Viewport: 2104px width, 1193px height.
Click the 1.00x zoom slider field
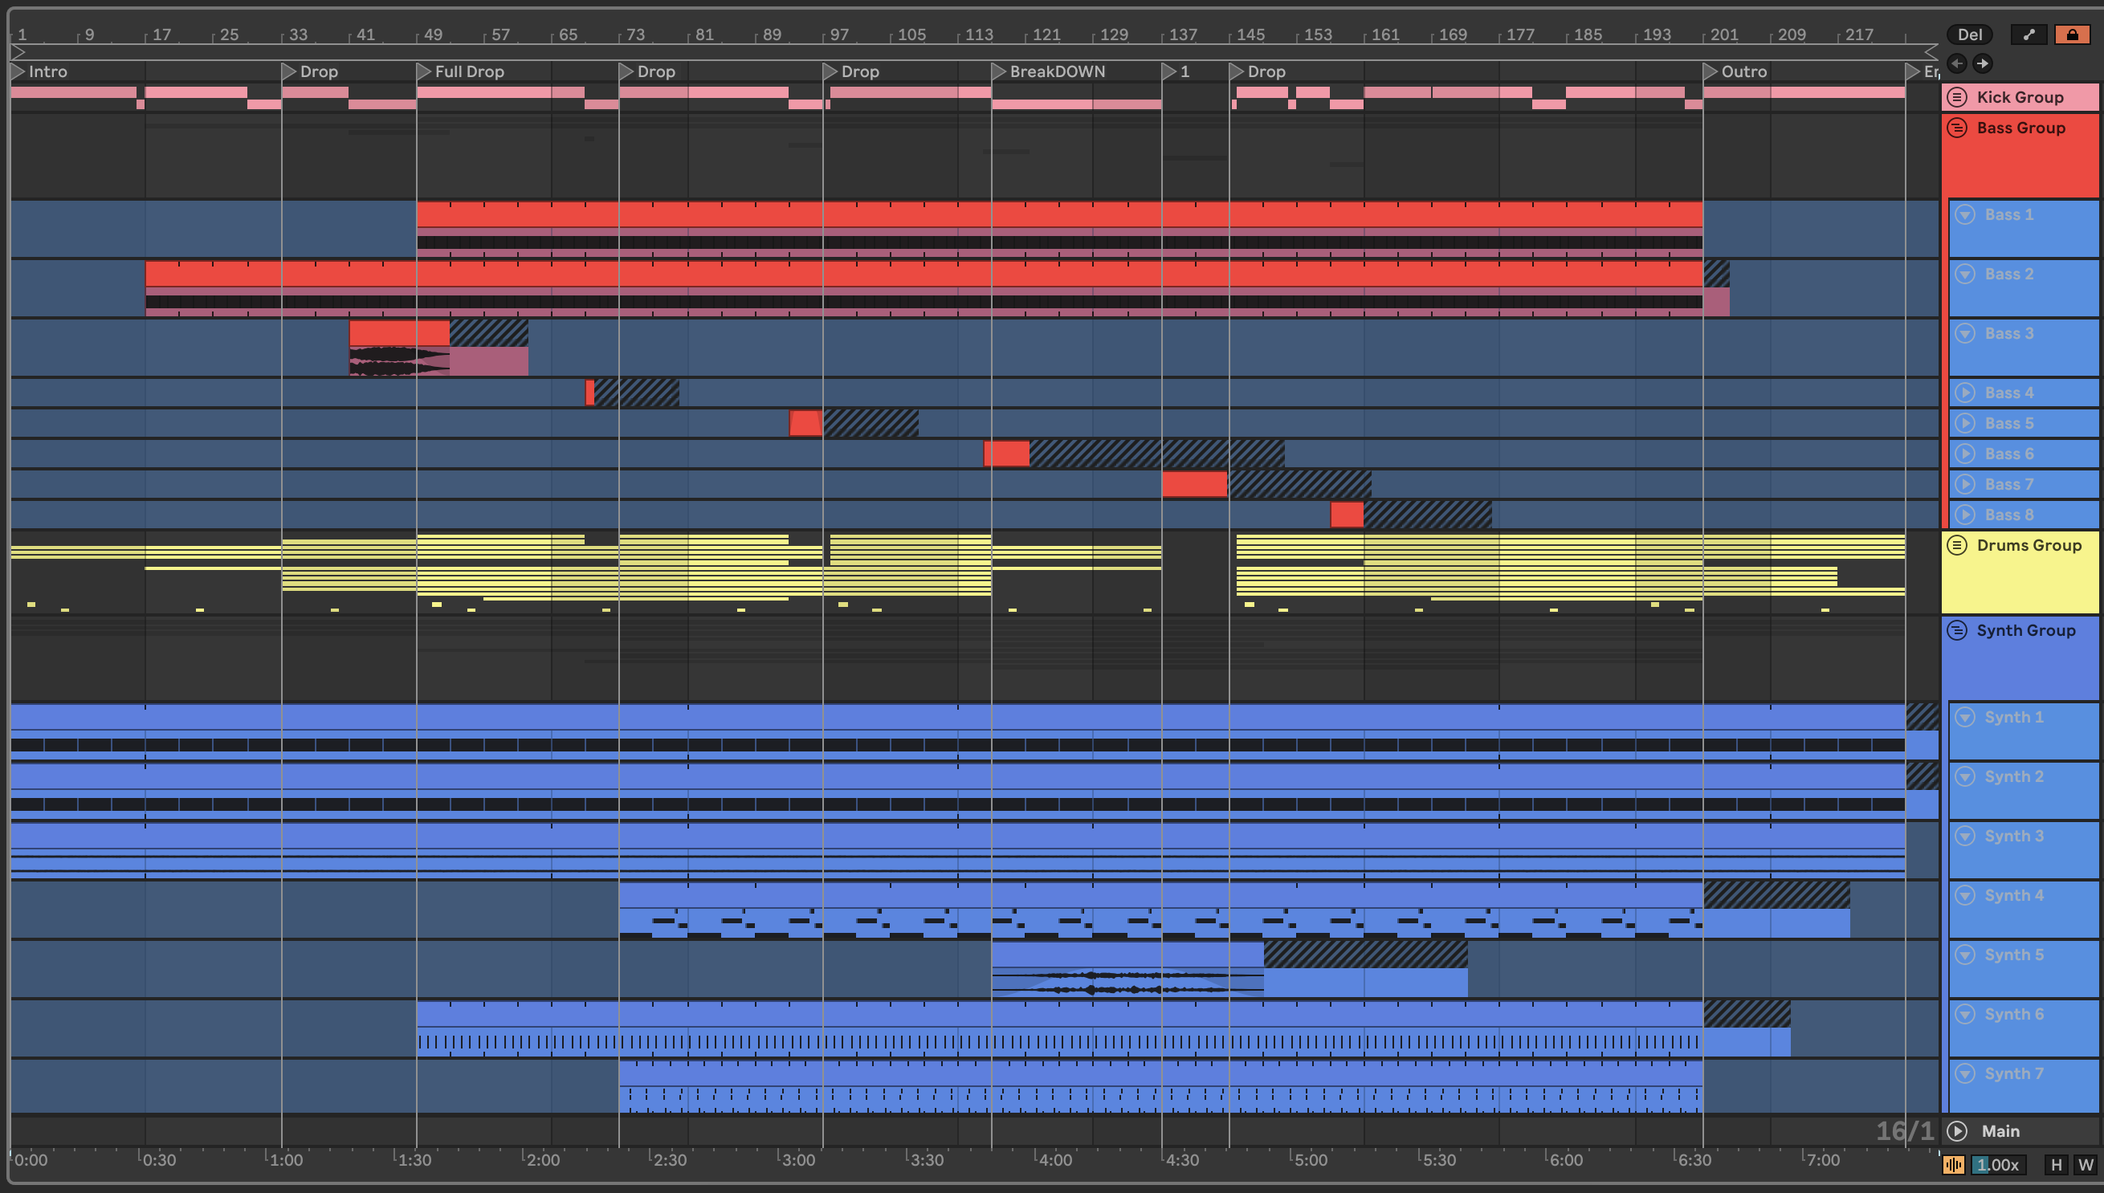pyautogui.click(x=1997, y=1164)
